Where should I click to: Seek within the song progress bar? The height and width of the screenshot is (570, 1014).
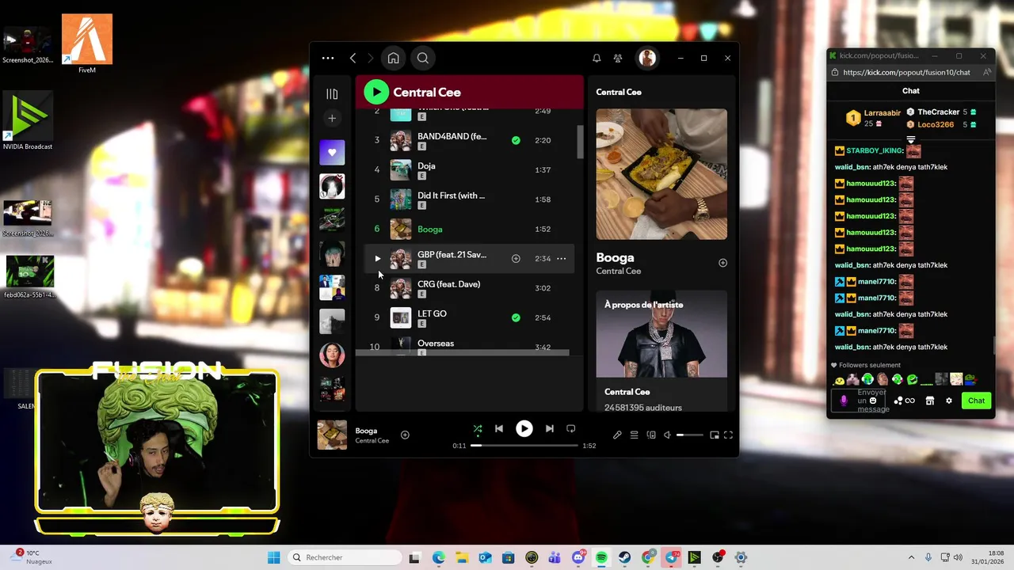[524, 446]
